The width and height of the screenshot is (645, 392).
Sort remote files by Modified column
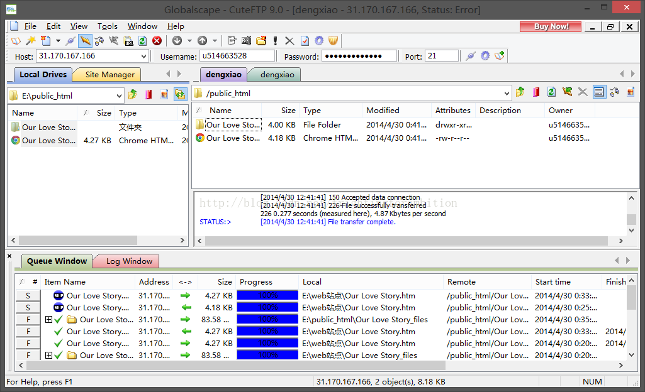[397, 111]
